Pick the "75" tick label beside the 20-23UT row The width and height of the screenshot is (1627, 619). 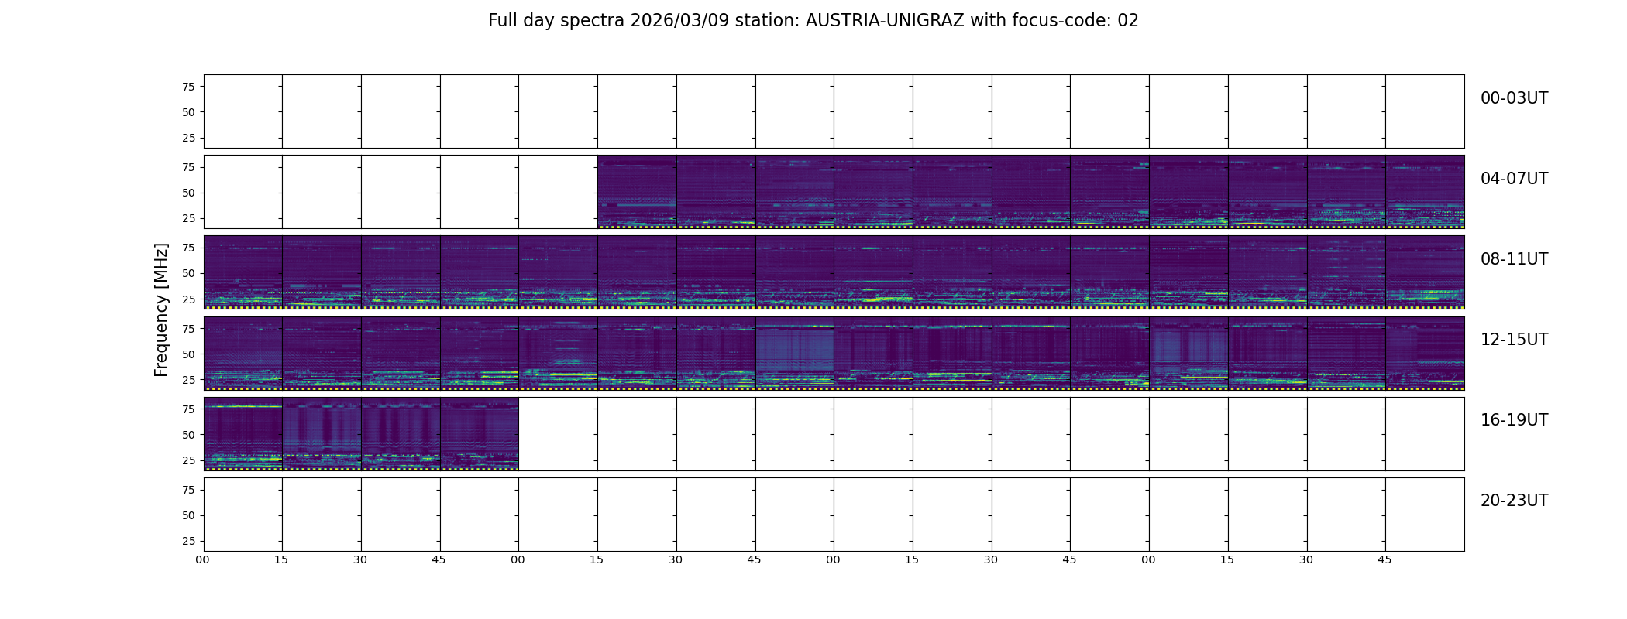188,490
